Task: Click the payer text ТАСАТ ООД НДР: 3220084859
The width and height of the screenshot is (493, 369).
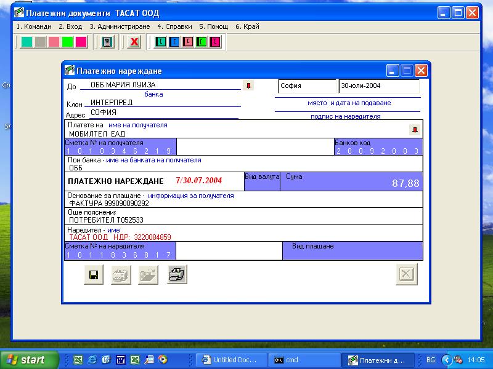Action: coord(120,237)
